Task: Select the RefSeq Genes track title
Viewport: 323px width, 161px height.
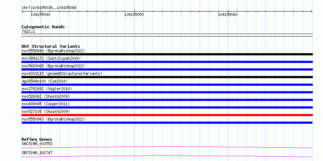Action: [x=37, y=139]
